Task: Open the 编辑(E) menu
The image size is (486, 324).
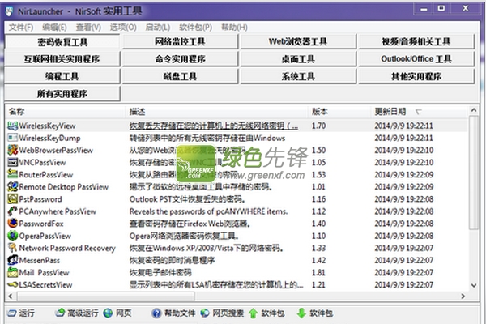Action: [x=54, y=28]
